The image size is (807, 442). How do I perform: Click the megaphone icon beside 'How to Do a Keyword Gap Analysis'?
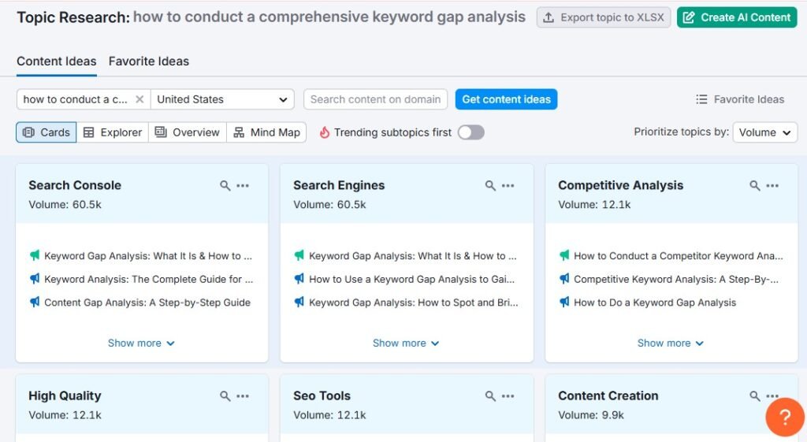[x=564, y=302]
